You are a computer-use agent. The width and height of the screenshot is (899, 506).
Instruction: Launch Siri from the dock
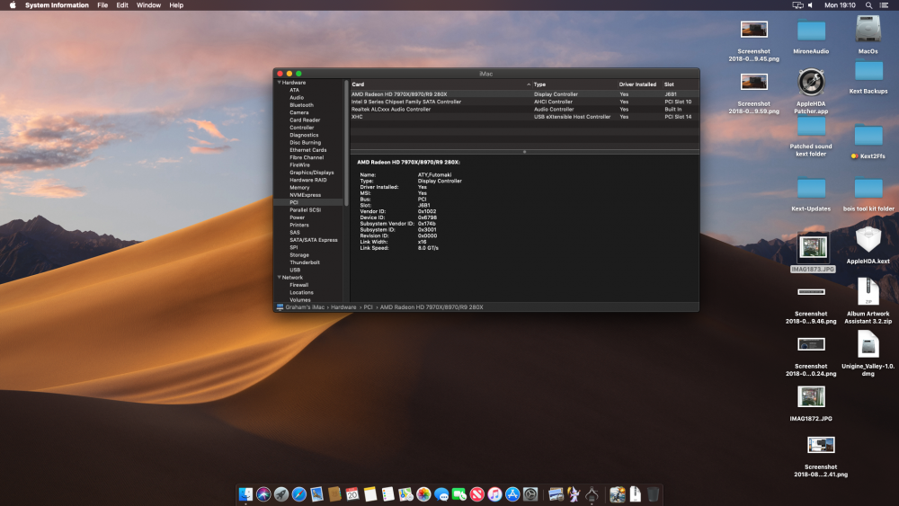click(263, 494)
